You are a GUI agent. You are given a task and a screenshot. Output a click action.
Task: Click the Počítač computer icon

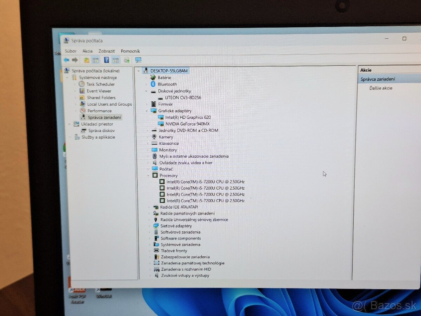[155, 169]
